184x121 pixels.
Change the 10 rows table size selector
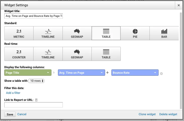pyautogui.click(x=36, y=81)
